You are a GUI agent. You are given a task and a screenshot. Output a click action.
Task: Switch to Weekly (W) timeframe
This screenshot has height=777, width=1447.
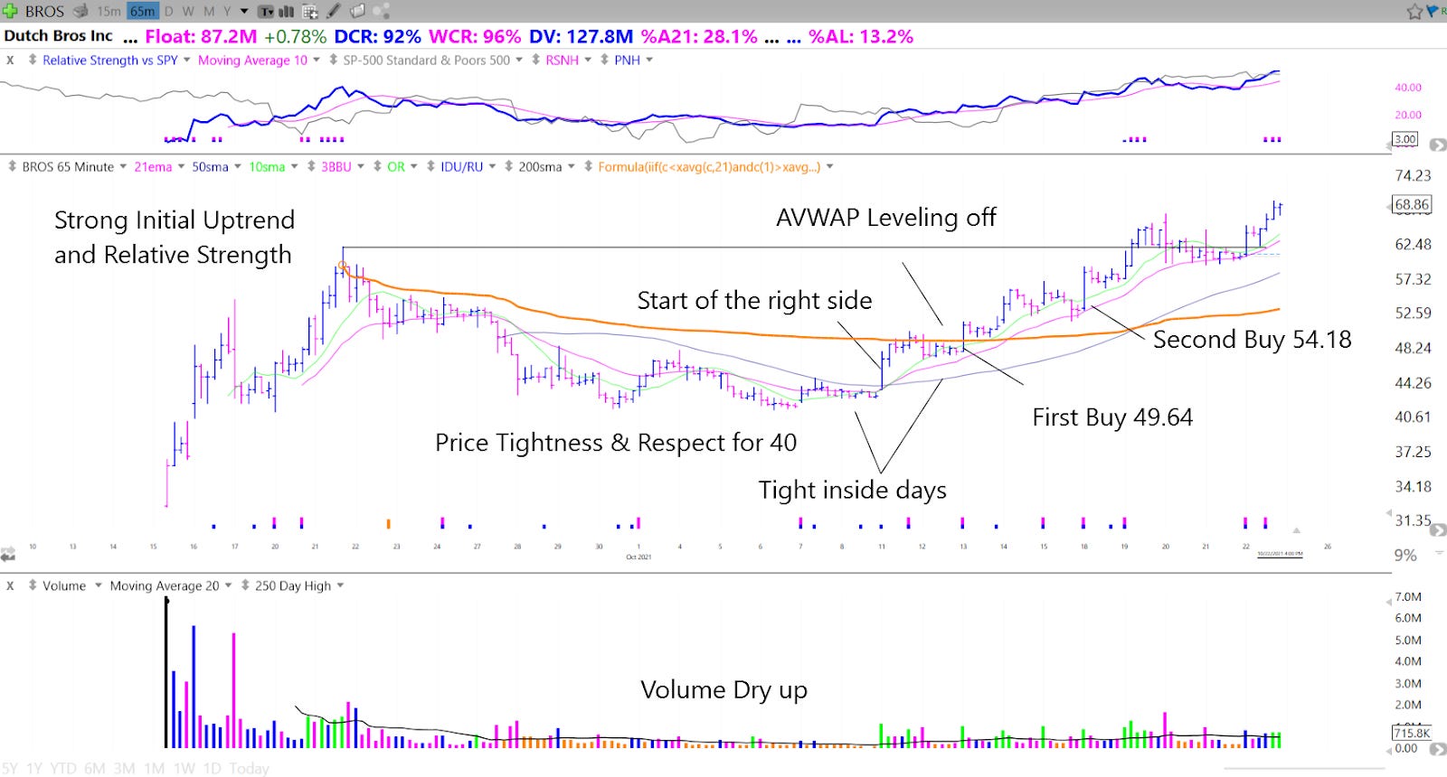pyautogui.click(x=188, y=12)
